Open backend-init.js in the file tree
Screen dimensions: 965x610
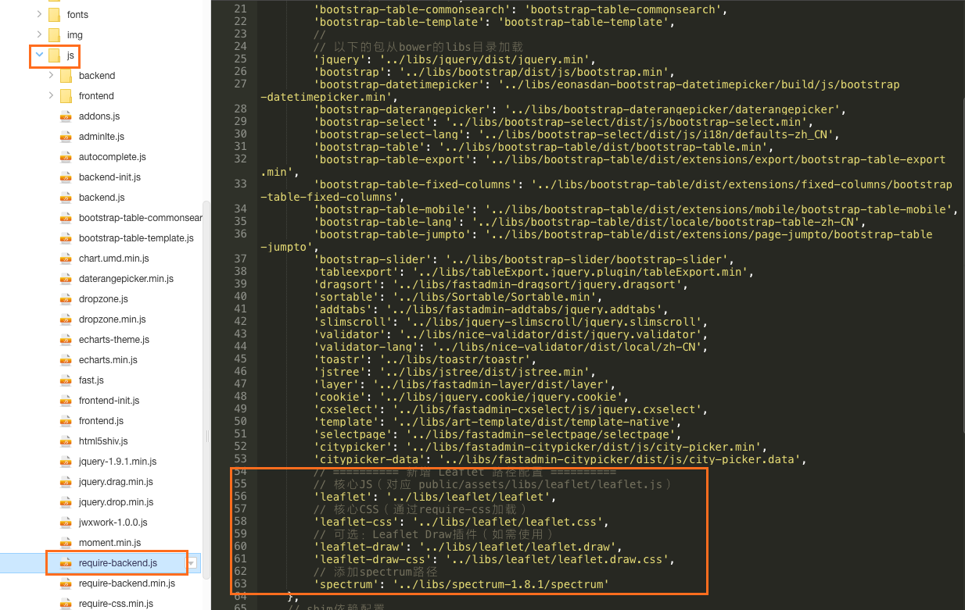pyautogui.click(x=109, y=177)
